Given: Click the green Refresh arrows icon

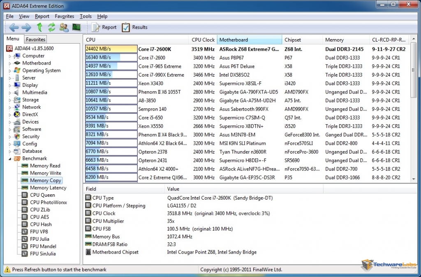Looking at the screenshot, I should click(51, 27).
